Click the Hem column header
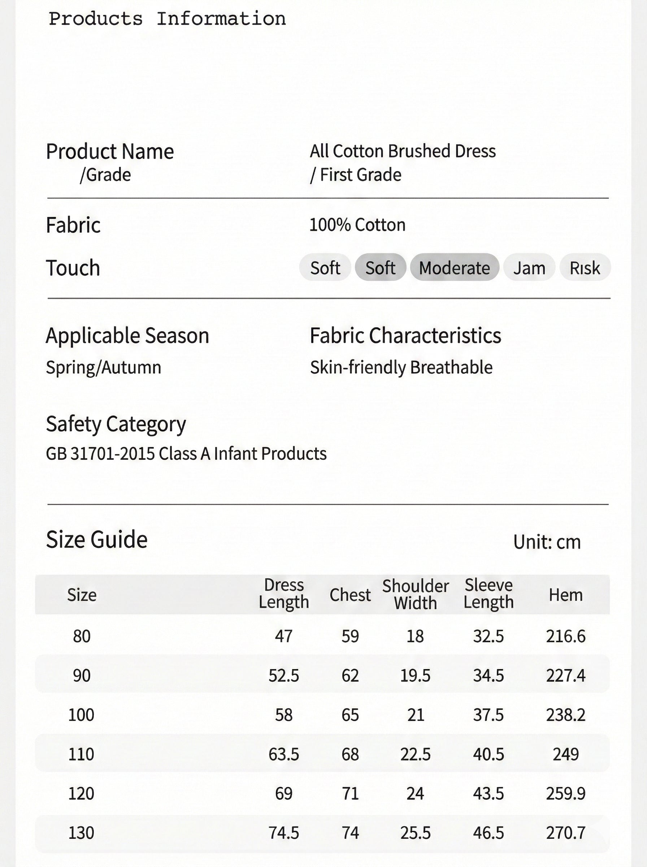The width and height of the screenshot is (647, 867). coord(565,595)
